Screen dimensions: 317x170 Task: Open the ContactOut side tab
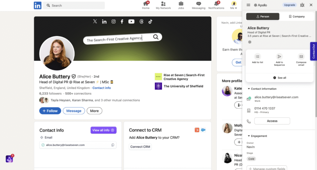coord(314,51)
